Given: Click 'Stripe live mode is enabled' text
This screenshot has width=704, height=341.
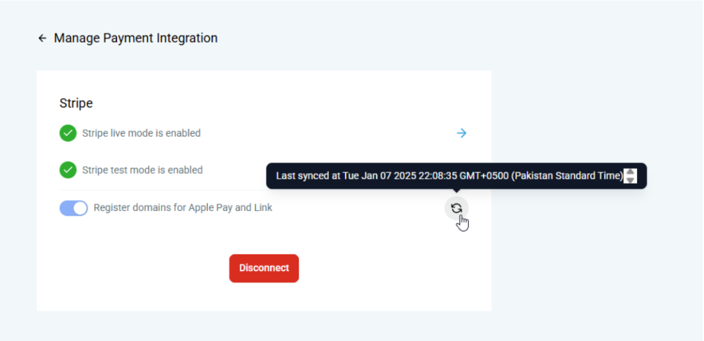Looking at the screenshot, I should point(141,134).
